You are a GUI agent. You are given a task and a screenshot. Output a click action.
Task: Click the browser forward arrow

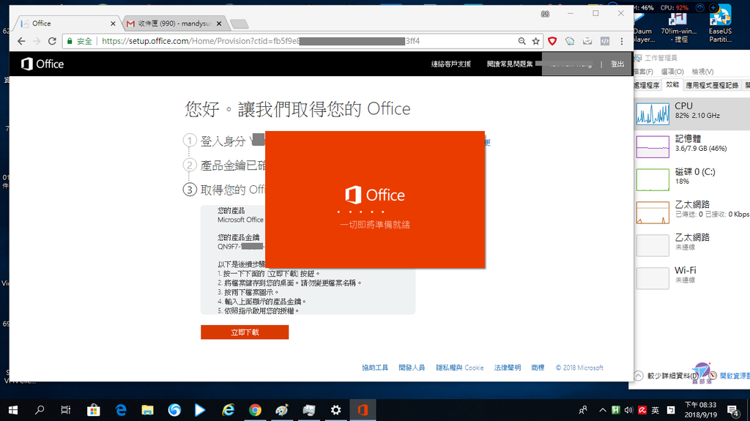(37, 41)
